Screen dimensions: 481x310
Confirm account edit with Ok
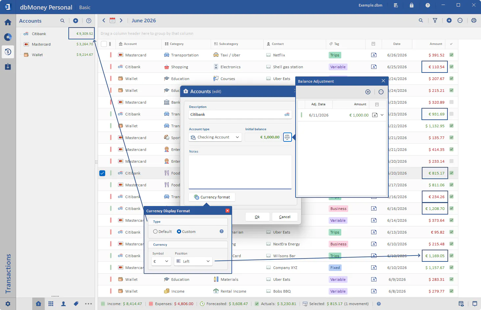tap(257, 217)
